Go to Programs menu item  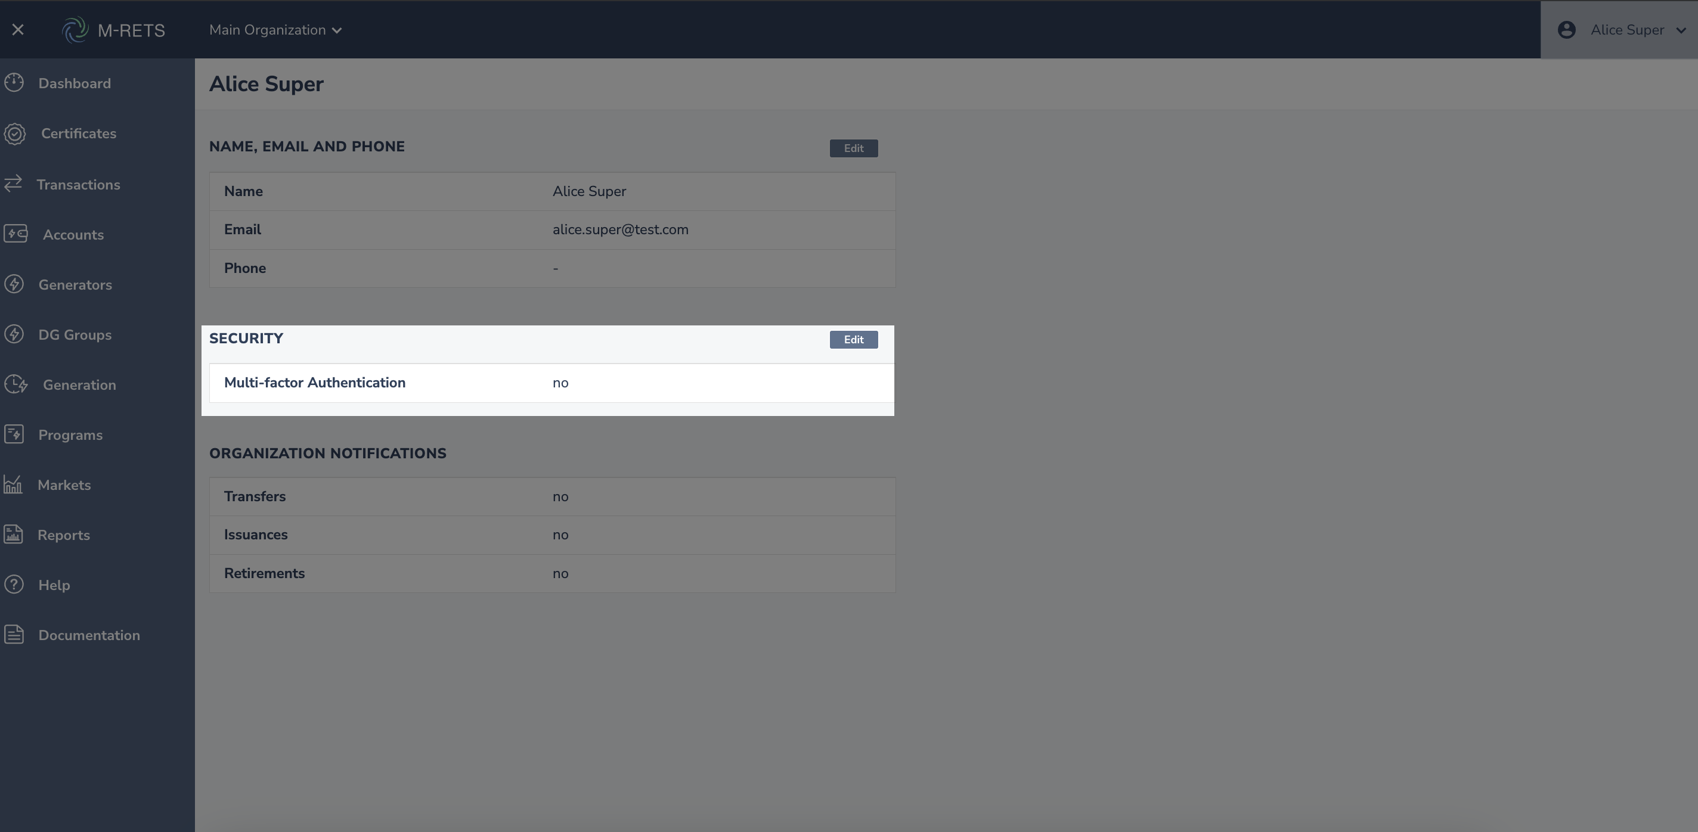tap(70, 436)
